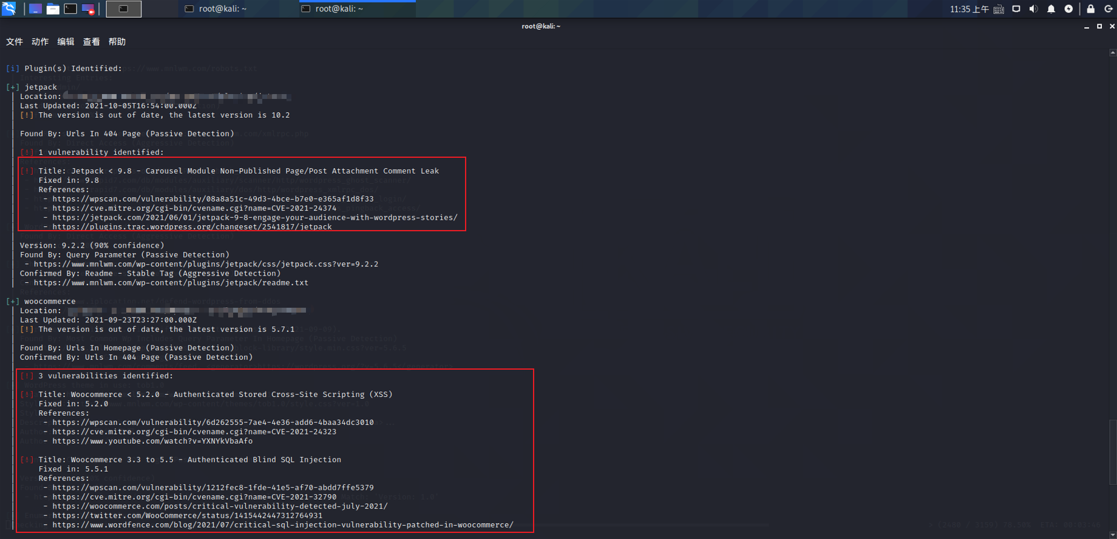Click 'Last Updated: 2021-10-05T16:54:00.000Z' line
Viewport: 1117px width, 539px height.
point(109,106)
